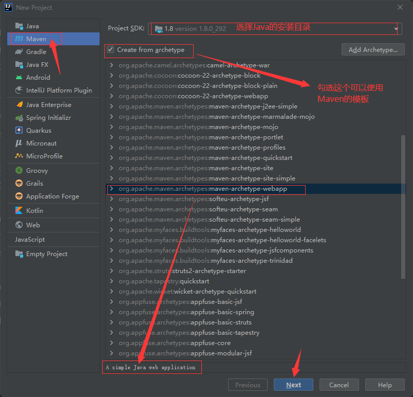Image resolution: width=413 pixels, height=397 pixels.
Task: Click the Previous button
Action: [x=248, y=385]
